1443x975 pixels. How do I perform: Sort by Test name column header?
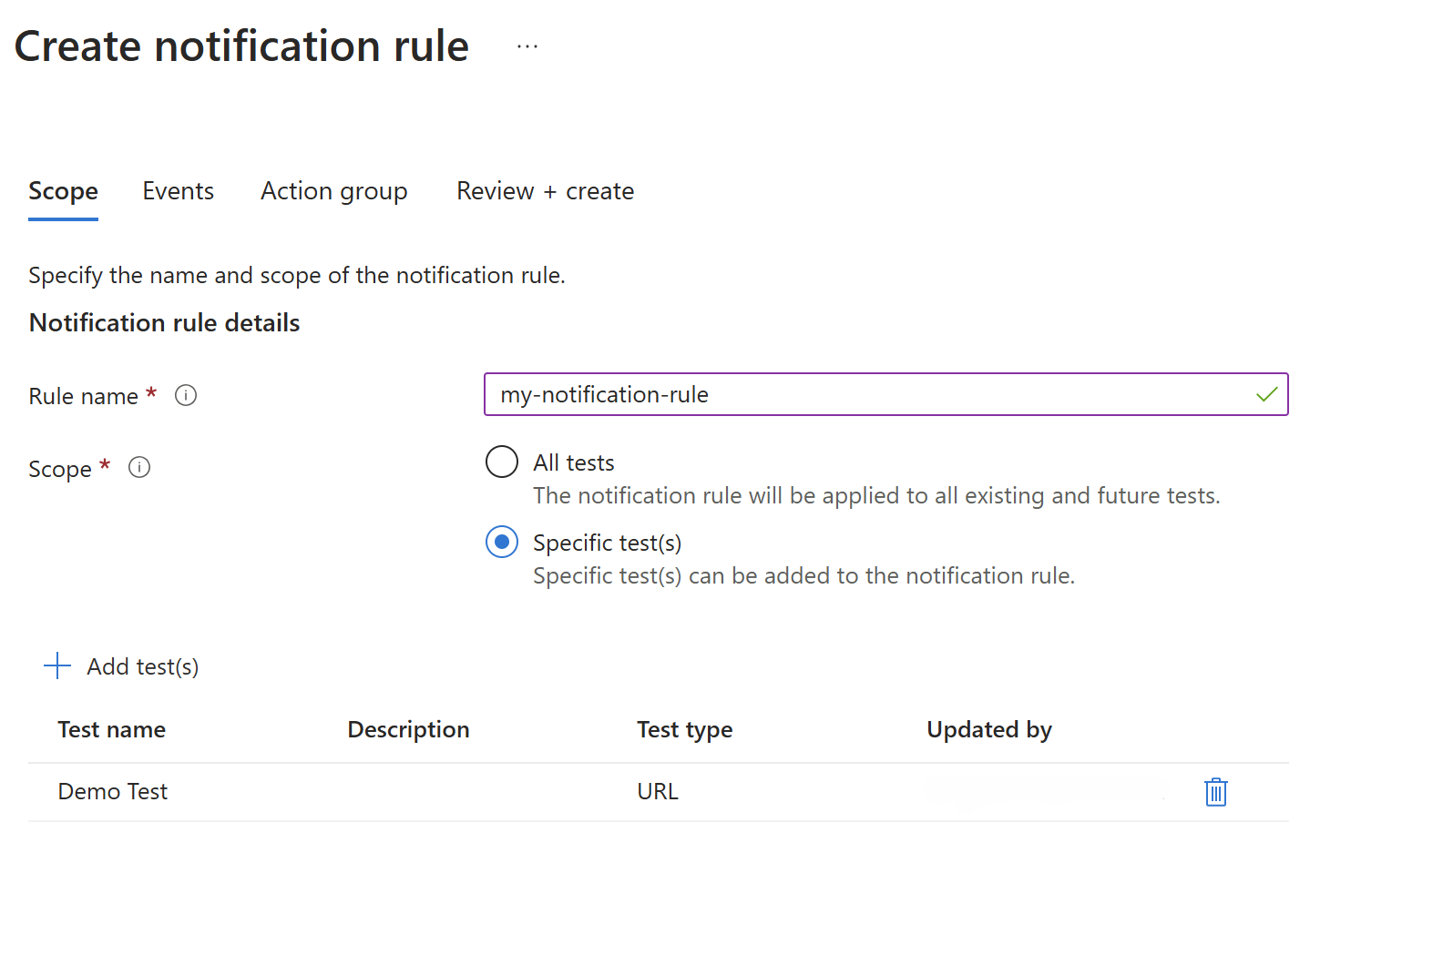[x=112, y=729]
